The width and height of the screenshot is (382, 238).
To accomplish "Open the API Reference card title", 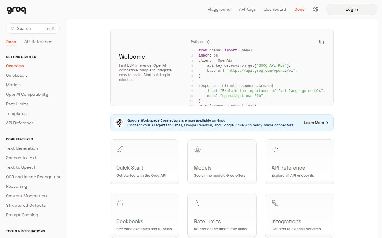I will 288,168.
